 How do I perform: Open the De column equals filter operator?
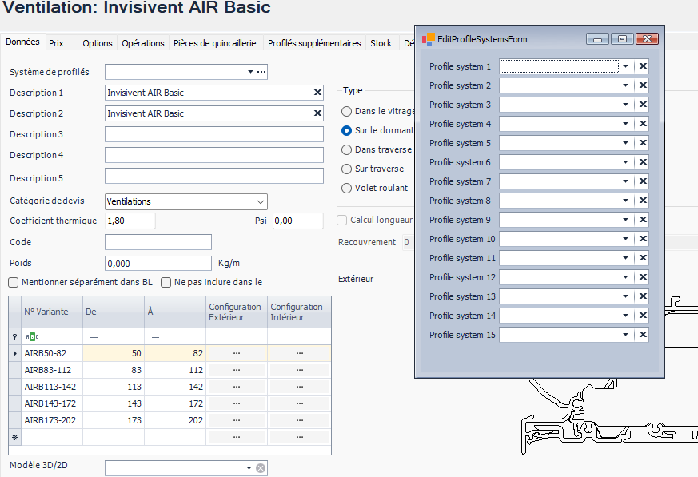[x=94, y=337]
